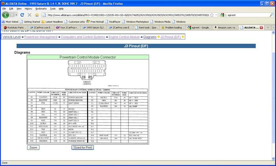This screenshot has width=276, height=166.
Task: Open the back/forward history dropdown arrow
Action: (17, 15)
